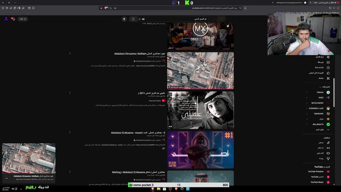Open a new browser tab with plus
This screenshot has width=341, height=192.
(x=273, y=3)
